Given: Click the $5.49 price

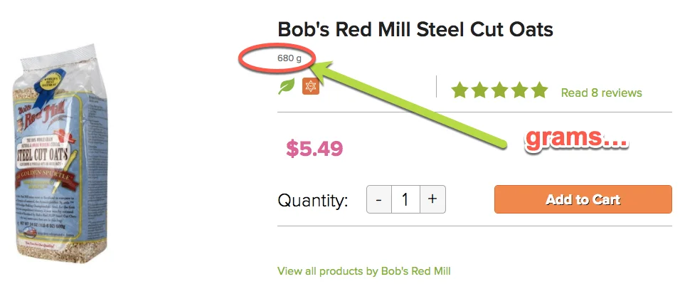Looking at the screenshot, I should (x=314, y=149).
